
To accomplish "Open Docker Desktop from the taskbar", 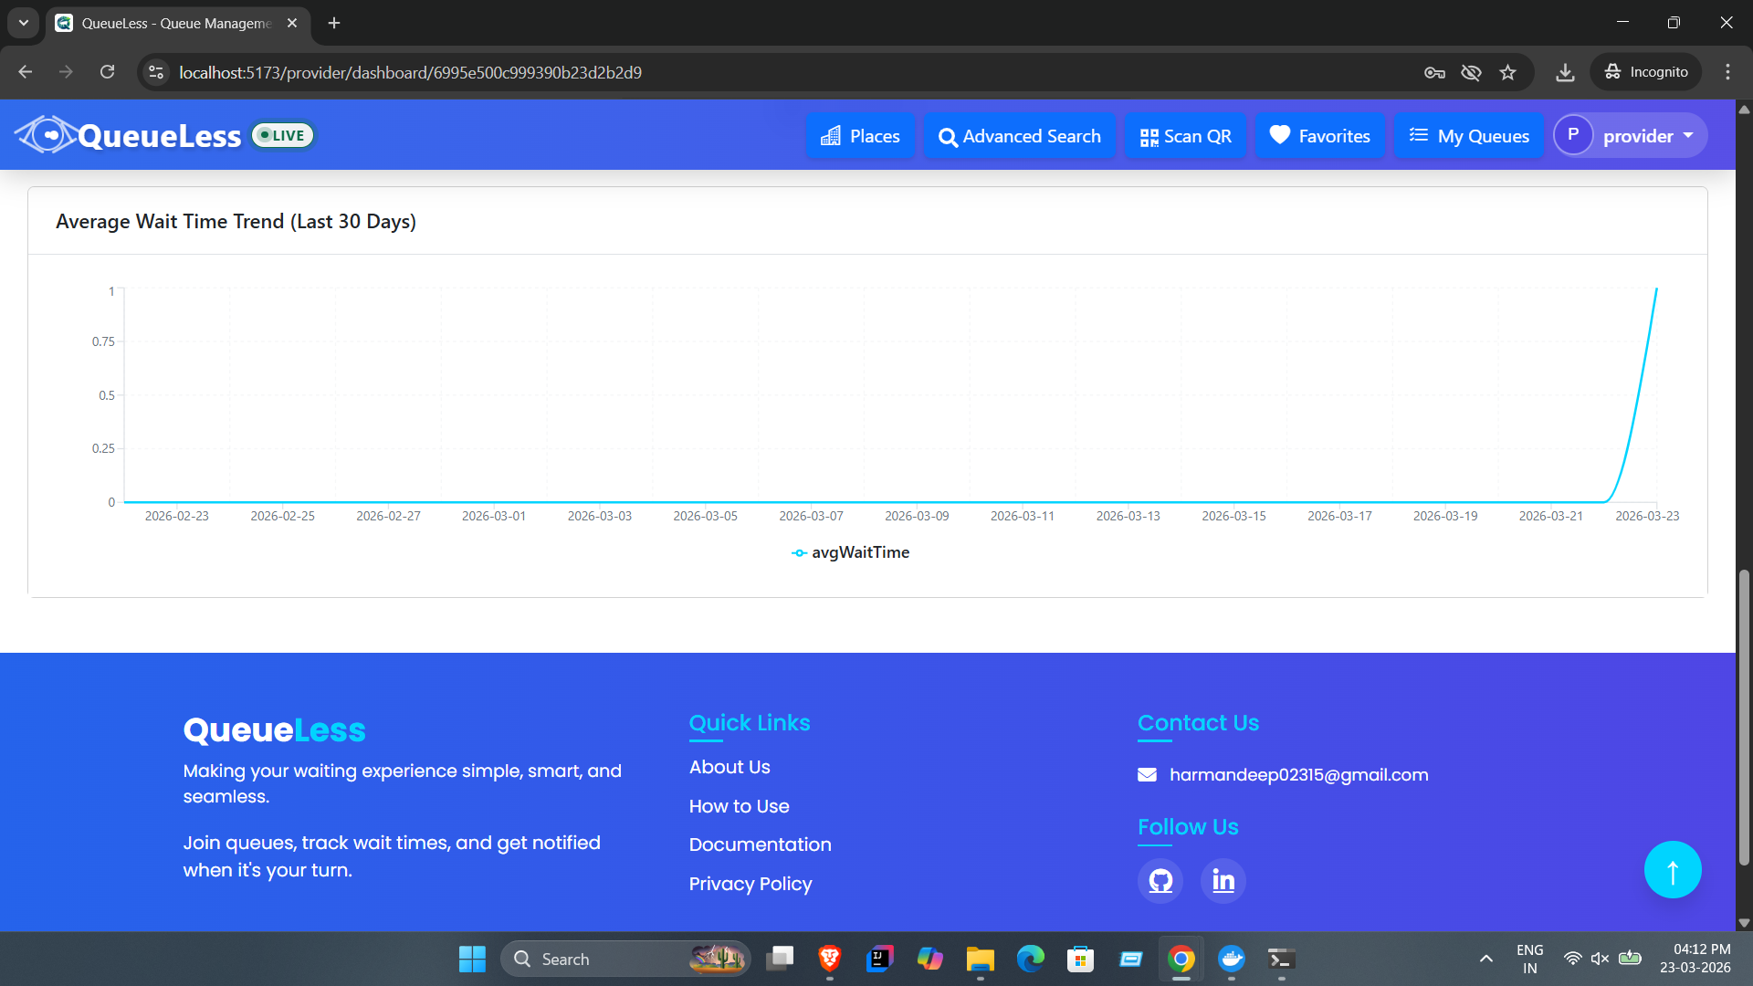I will (1232, 960).
